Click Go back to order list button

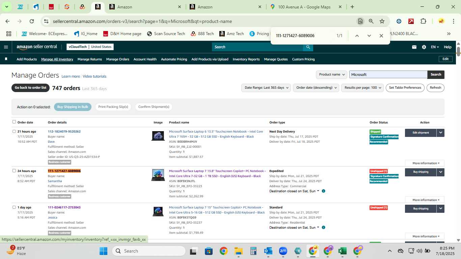coord(30,88)
